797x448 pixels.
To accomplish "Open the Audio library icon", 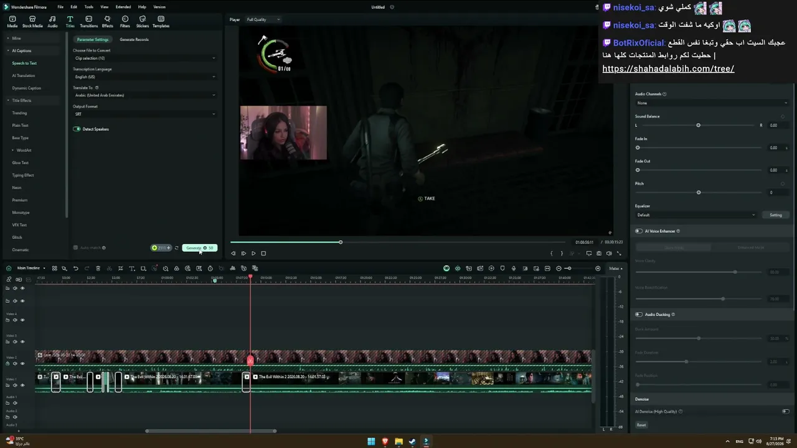I will 52,22.
